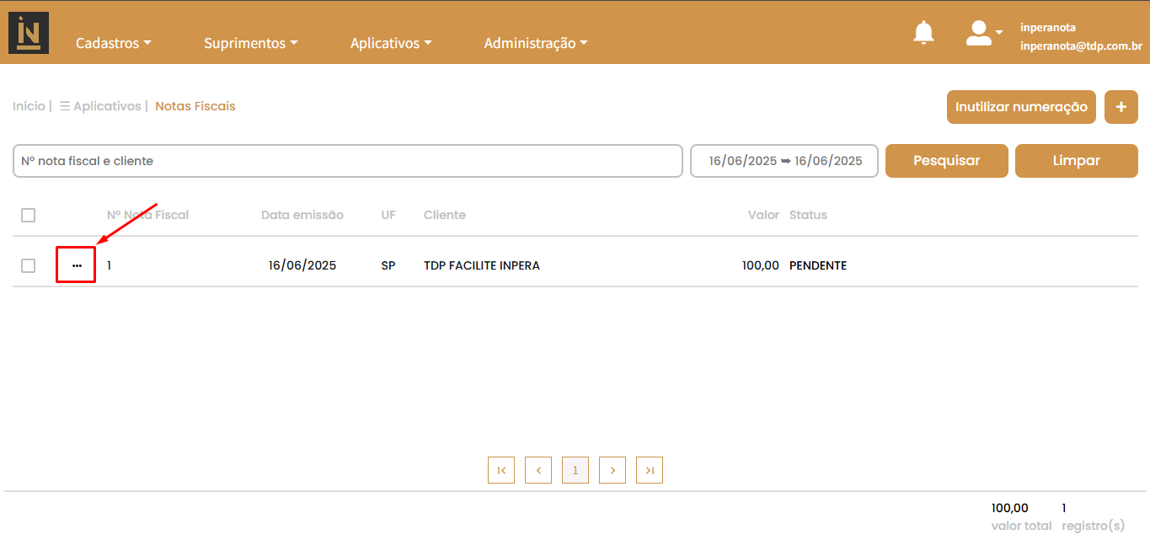Click the Nº Nota Fiscal column header
The image size is (1150, 540).
(x=147, y=215)
